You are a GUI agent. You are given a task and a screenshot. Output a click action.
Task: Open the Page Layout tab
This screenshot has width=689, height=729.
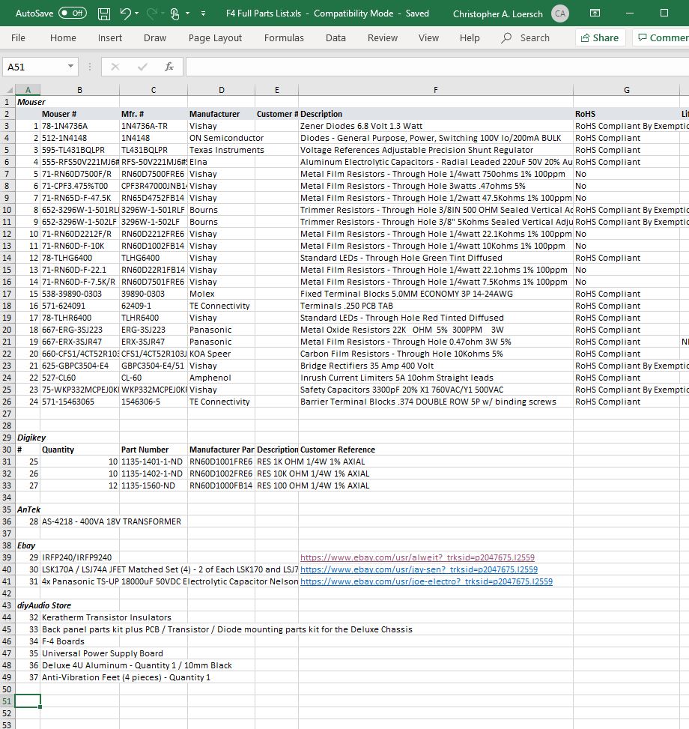[215, 37]
